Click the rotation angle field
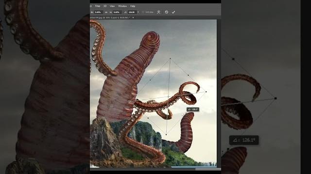This screenshot has width=311, height=174. (x=132, y=12)
